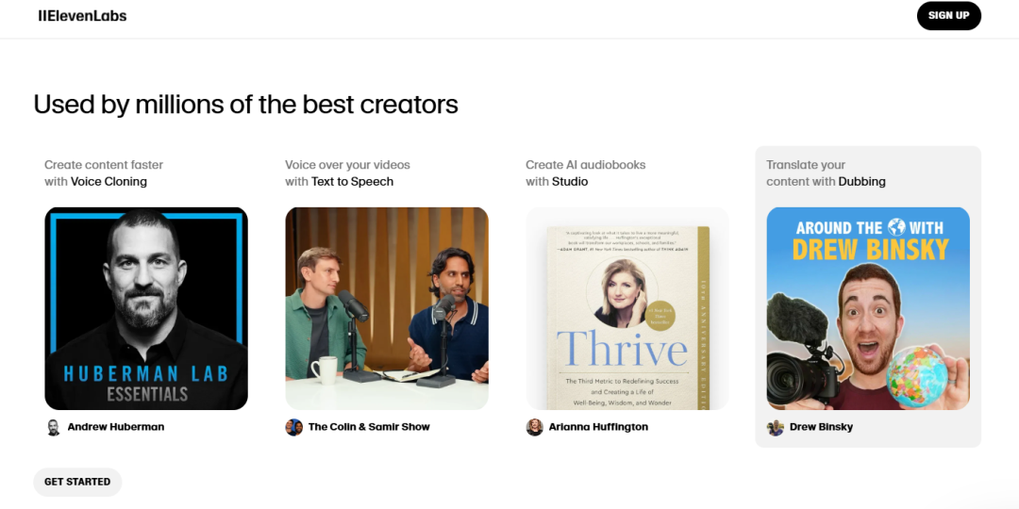
Task: Select the Text to Speech tab heading
Action: pyautogui.click(x=347, y=173)
